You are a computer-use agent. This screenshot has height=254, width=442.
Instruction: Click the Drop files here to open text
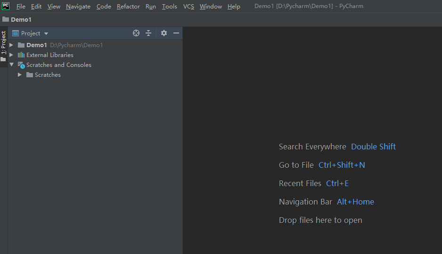(x=320, y=220)
